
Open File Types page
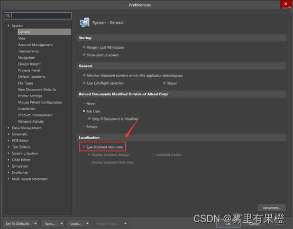pyautogui.click(x=26, y=83)
